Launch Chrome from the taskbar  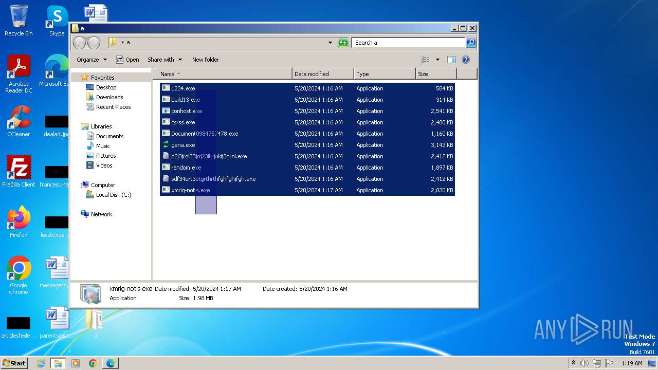[x=93, y=363]
